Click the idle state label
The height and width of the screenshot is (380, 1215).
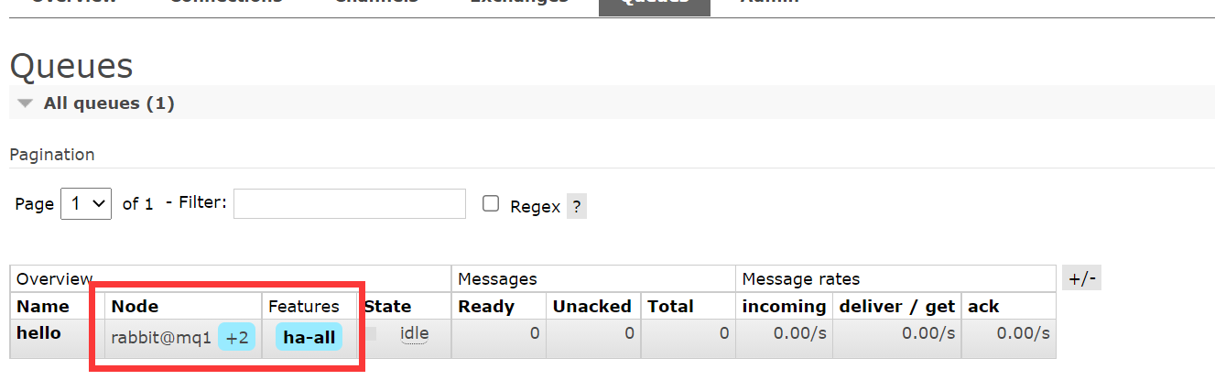pos(414,333)
